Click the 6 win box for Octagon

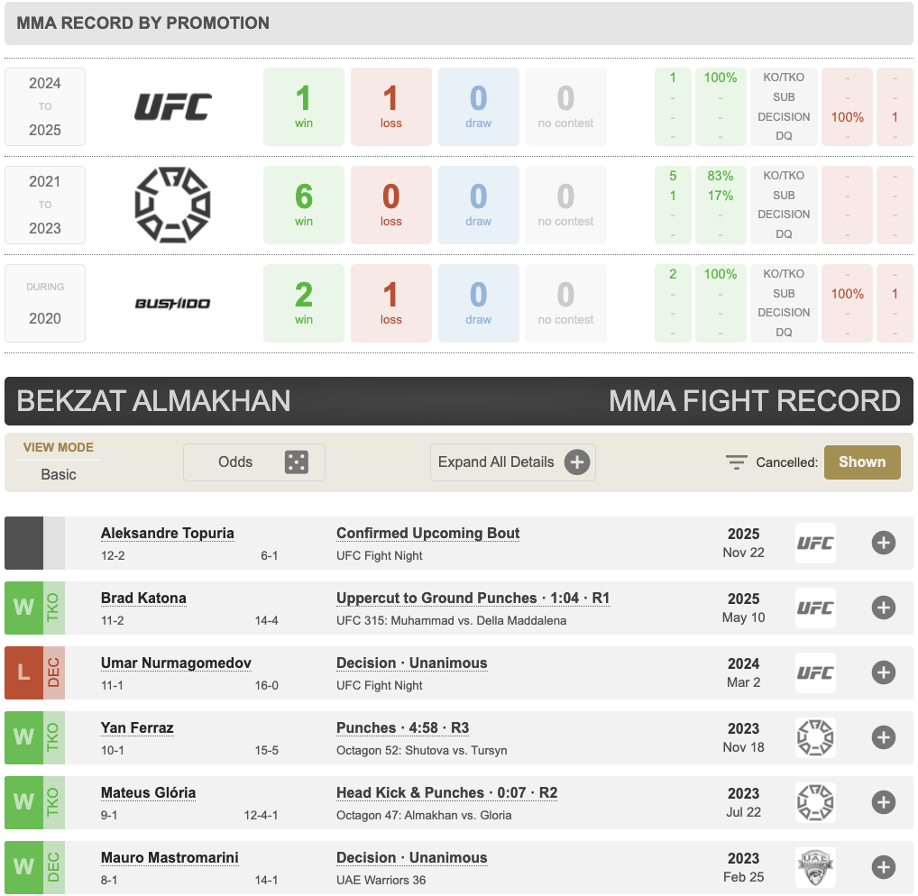pos(303,205)
